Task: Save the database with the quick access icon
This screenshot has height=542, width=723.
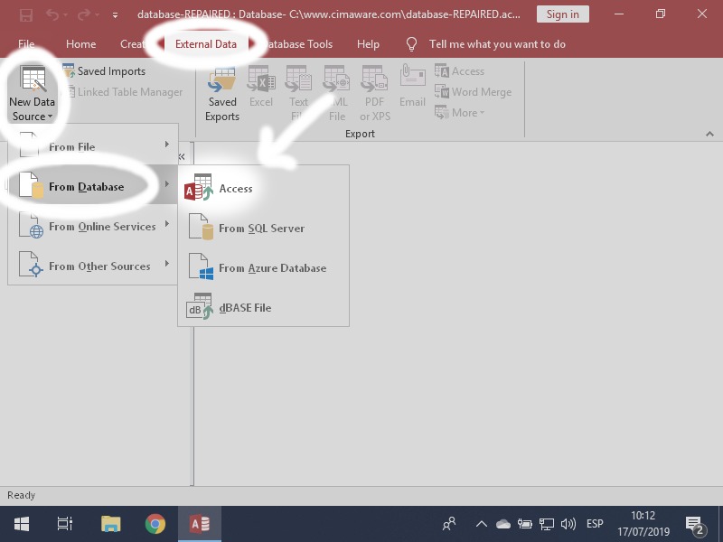Action: (x=26, y=15)
